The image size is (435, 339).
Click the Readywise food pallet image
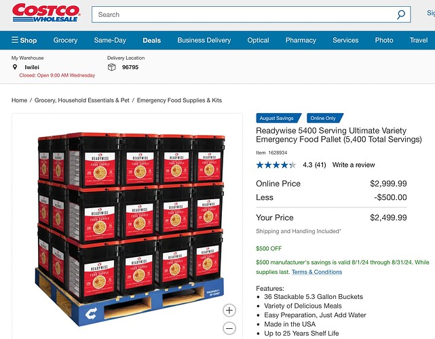tap(130, 229)
